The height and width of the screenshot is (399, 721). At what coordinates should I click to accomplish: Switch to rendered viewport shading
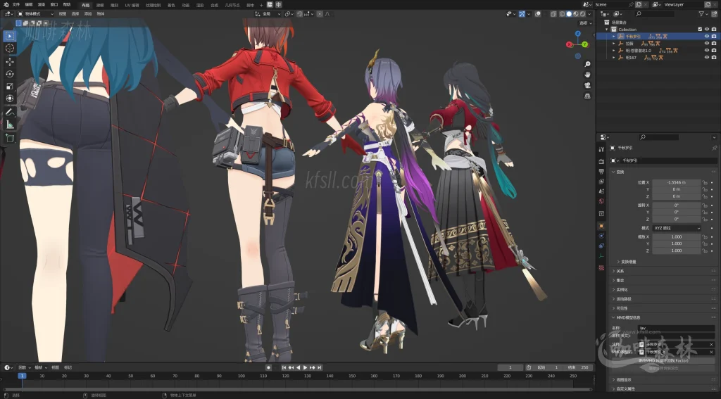[x=582, y=14]
